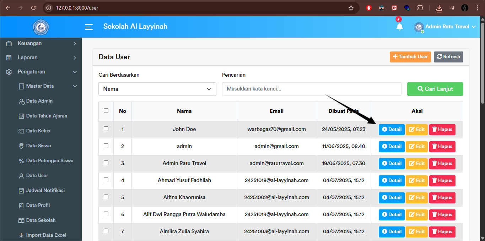
Task: Collapse the Master Data submenu
Action: [x=42, y=86]
